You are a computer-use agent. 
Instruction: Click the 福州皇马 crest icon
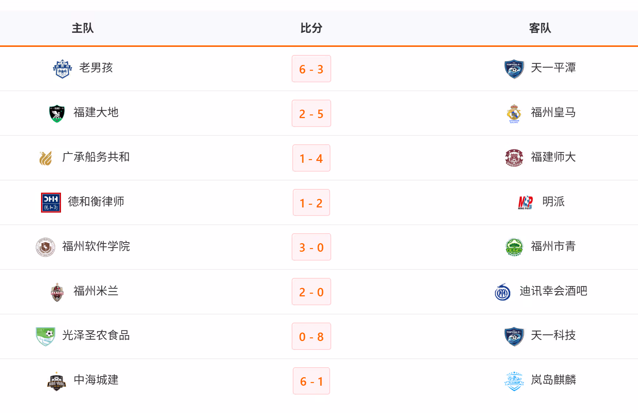pyautogui.click(x=514, y=113)
